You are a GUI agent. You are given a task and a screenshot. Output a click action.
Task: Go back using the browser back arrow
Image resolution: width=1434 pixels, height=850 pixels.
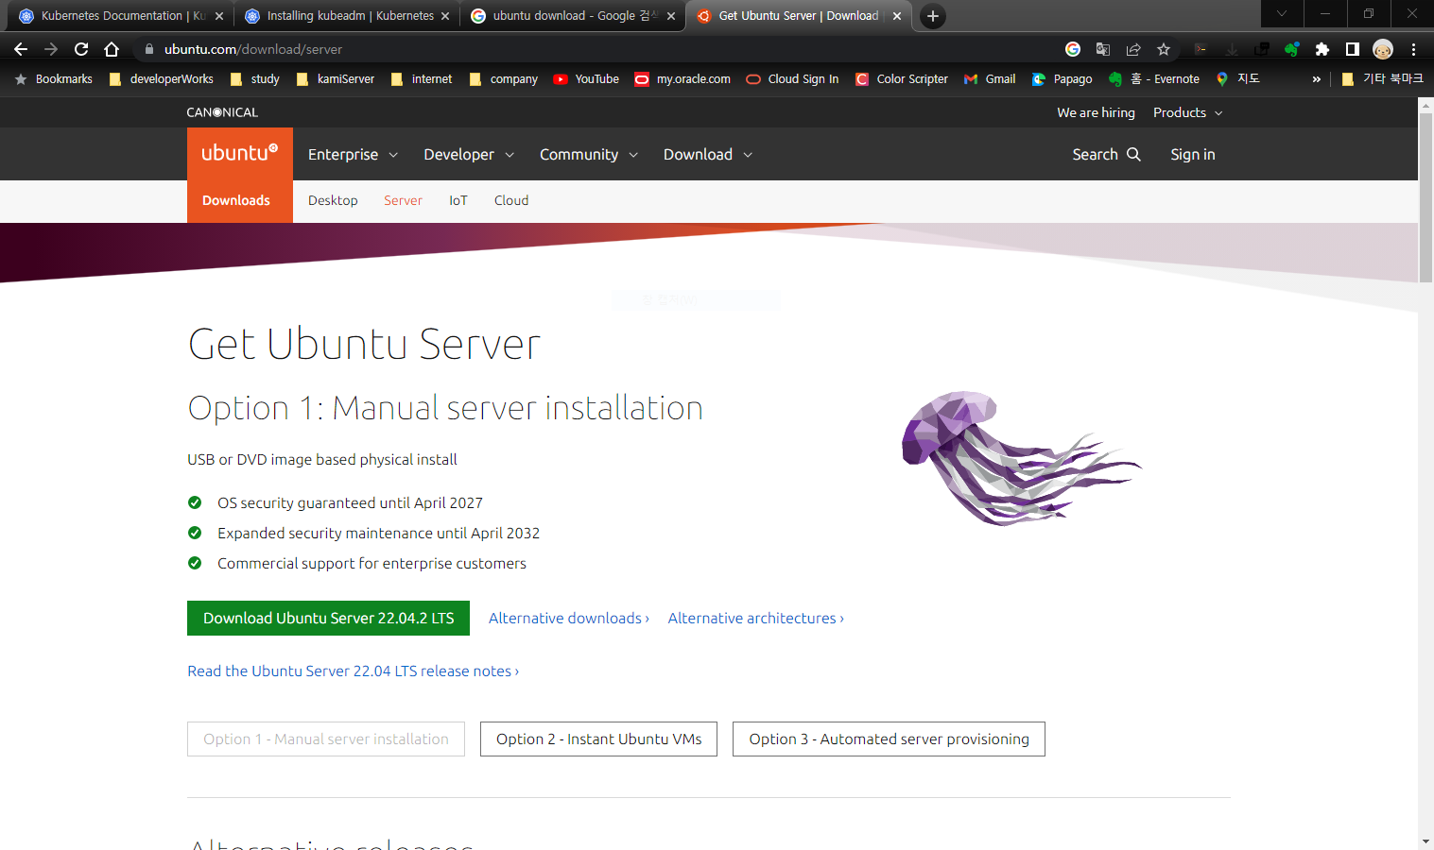pos(21,49)
